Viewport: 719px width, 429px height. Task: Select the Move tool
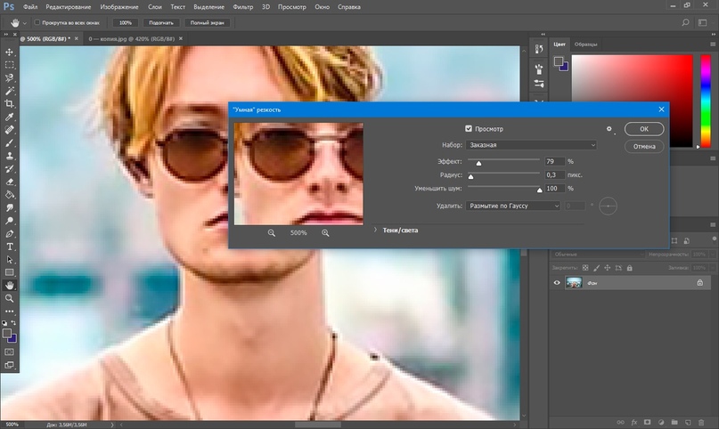(x=9, y=53)
